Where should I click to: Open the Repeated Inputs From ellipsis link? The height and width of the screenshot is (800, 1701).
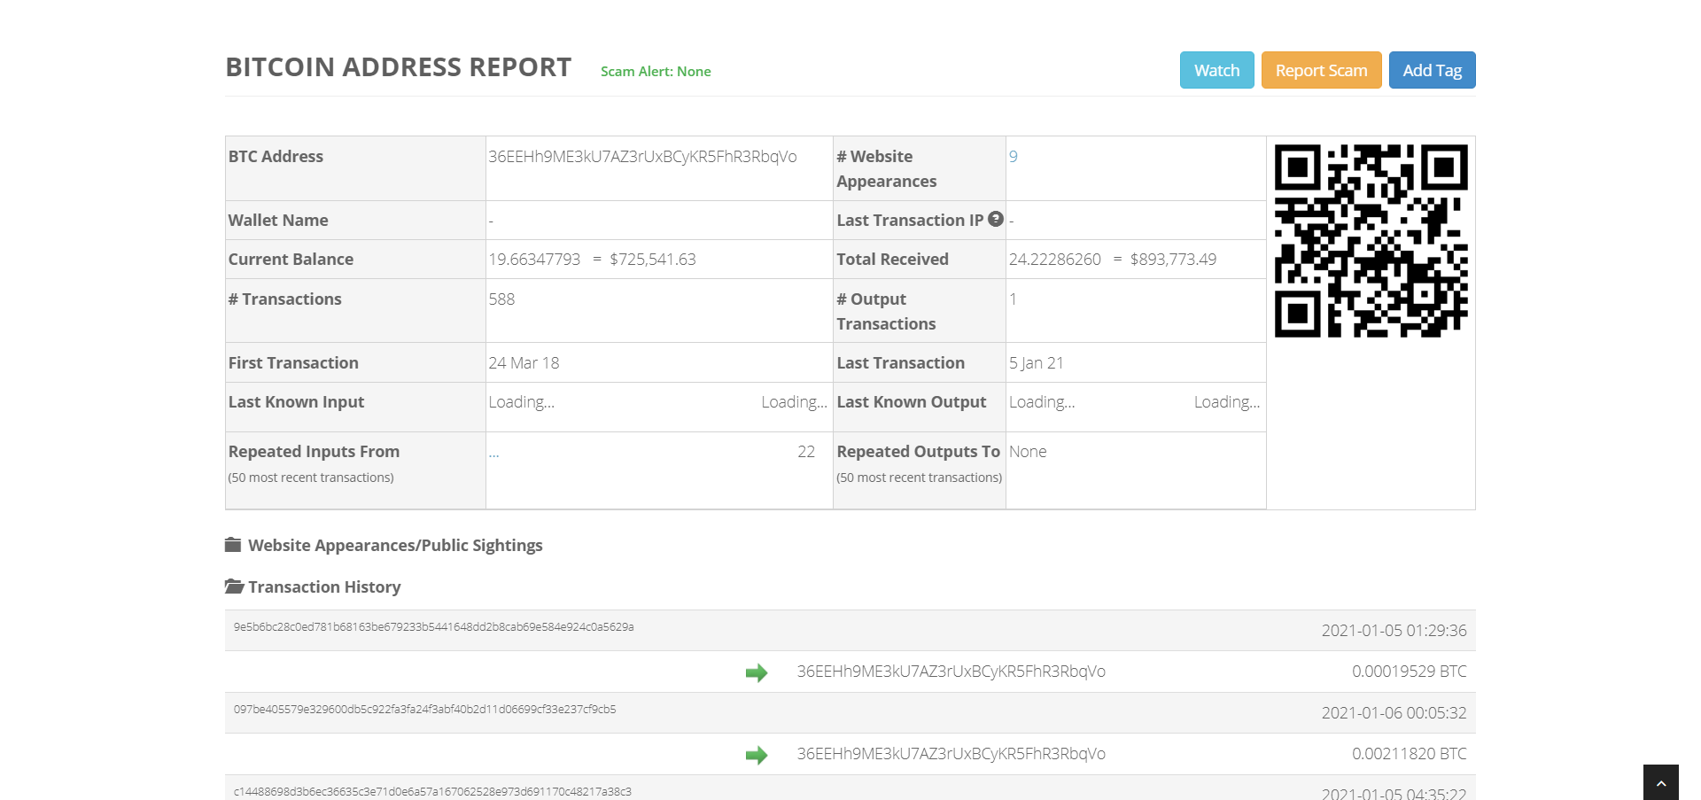tap(493, 453)
